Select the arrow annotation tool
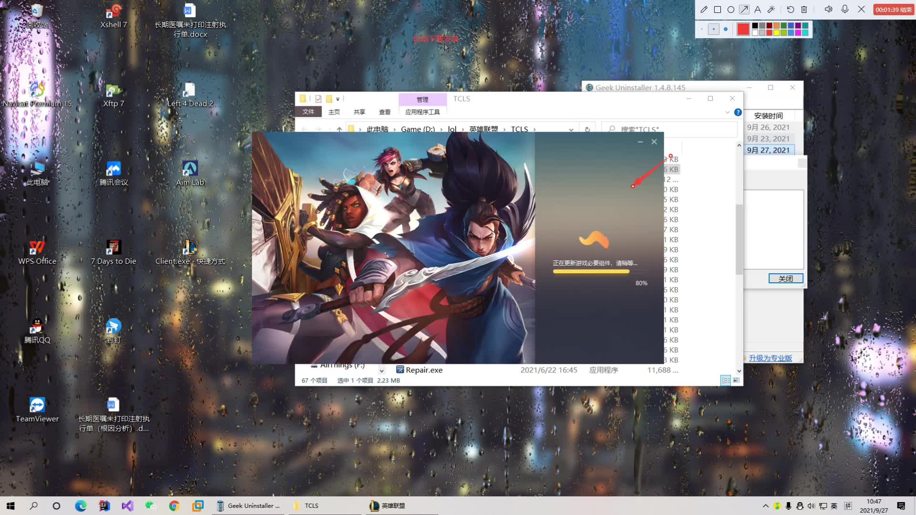916x515 pixels. pyautogui.click(x=744, y=10)
